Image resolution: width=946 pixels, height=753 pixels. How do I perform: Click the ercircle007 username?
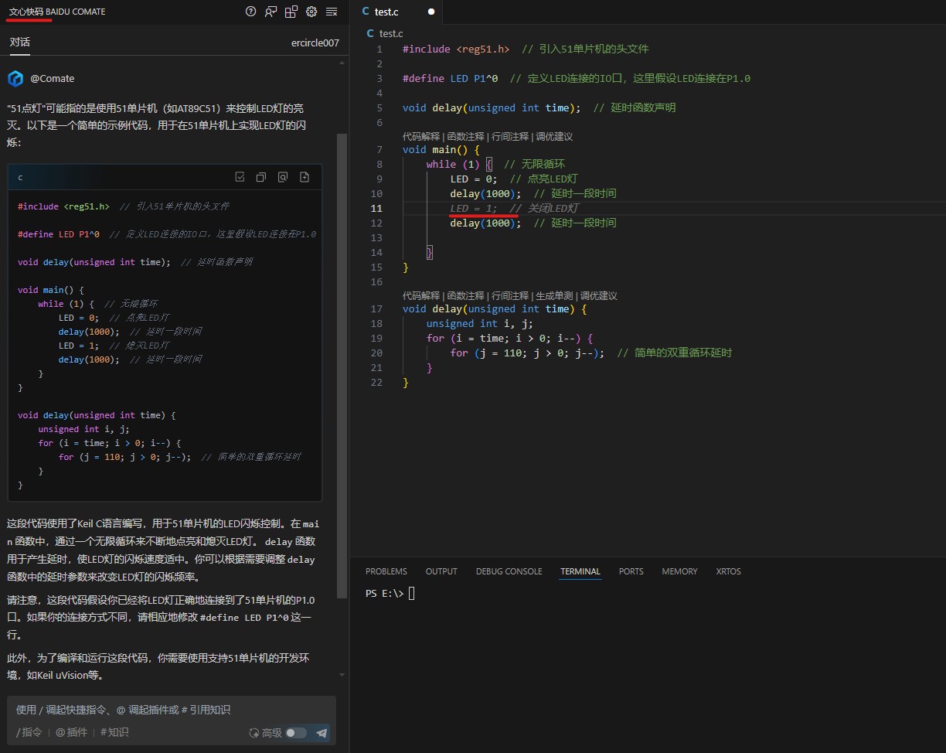point(315,43)
